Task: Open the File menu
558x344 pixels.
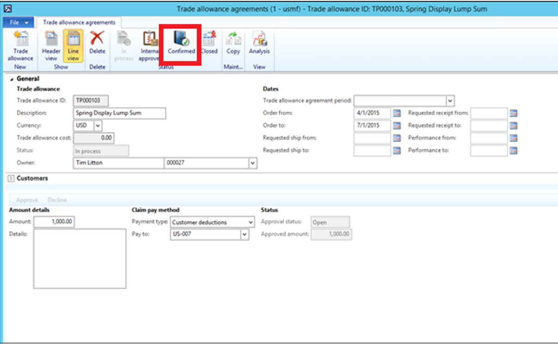Action: pyautogui.click(x=19, y=22)
